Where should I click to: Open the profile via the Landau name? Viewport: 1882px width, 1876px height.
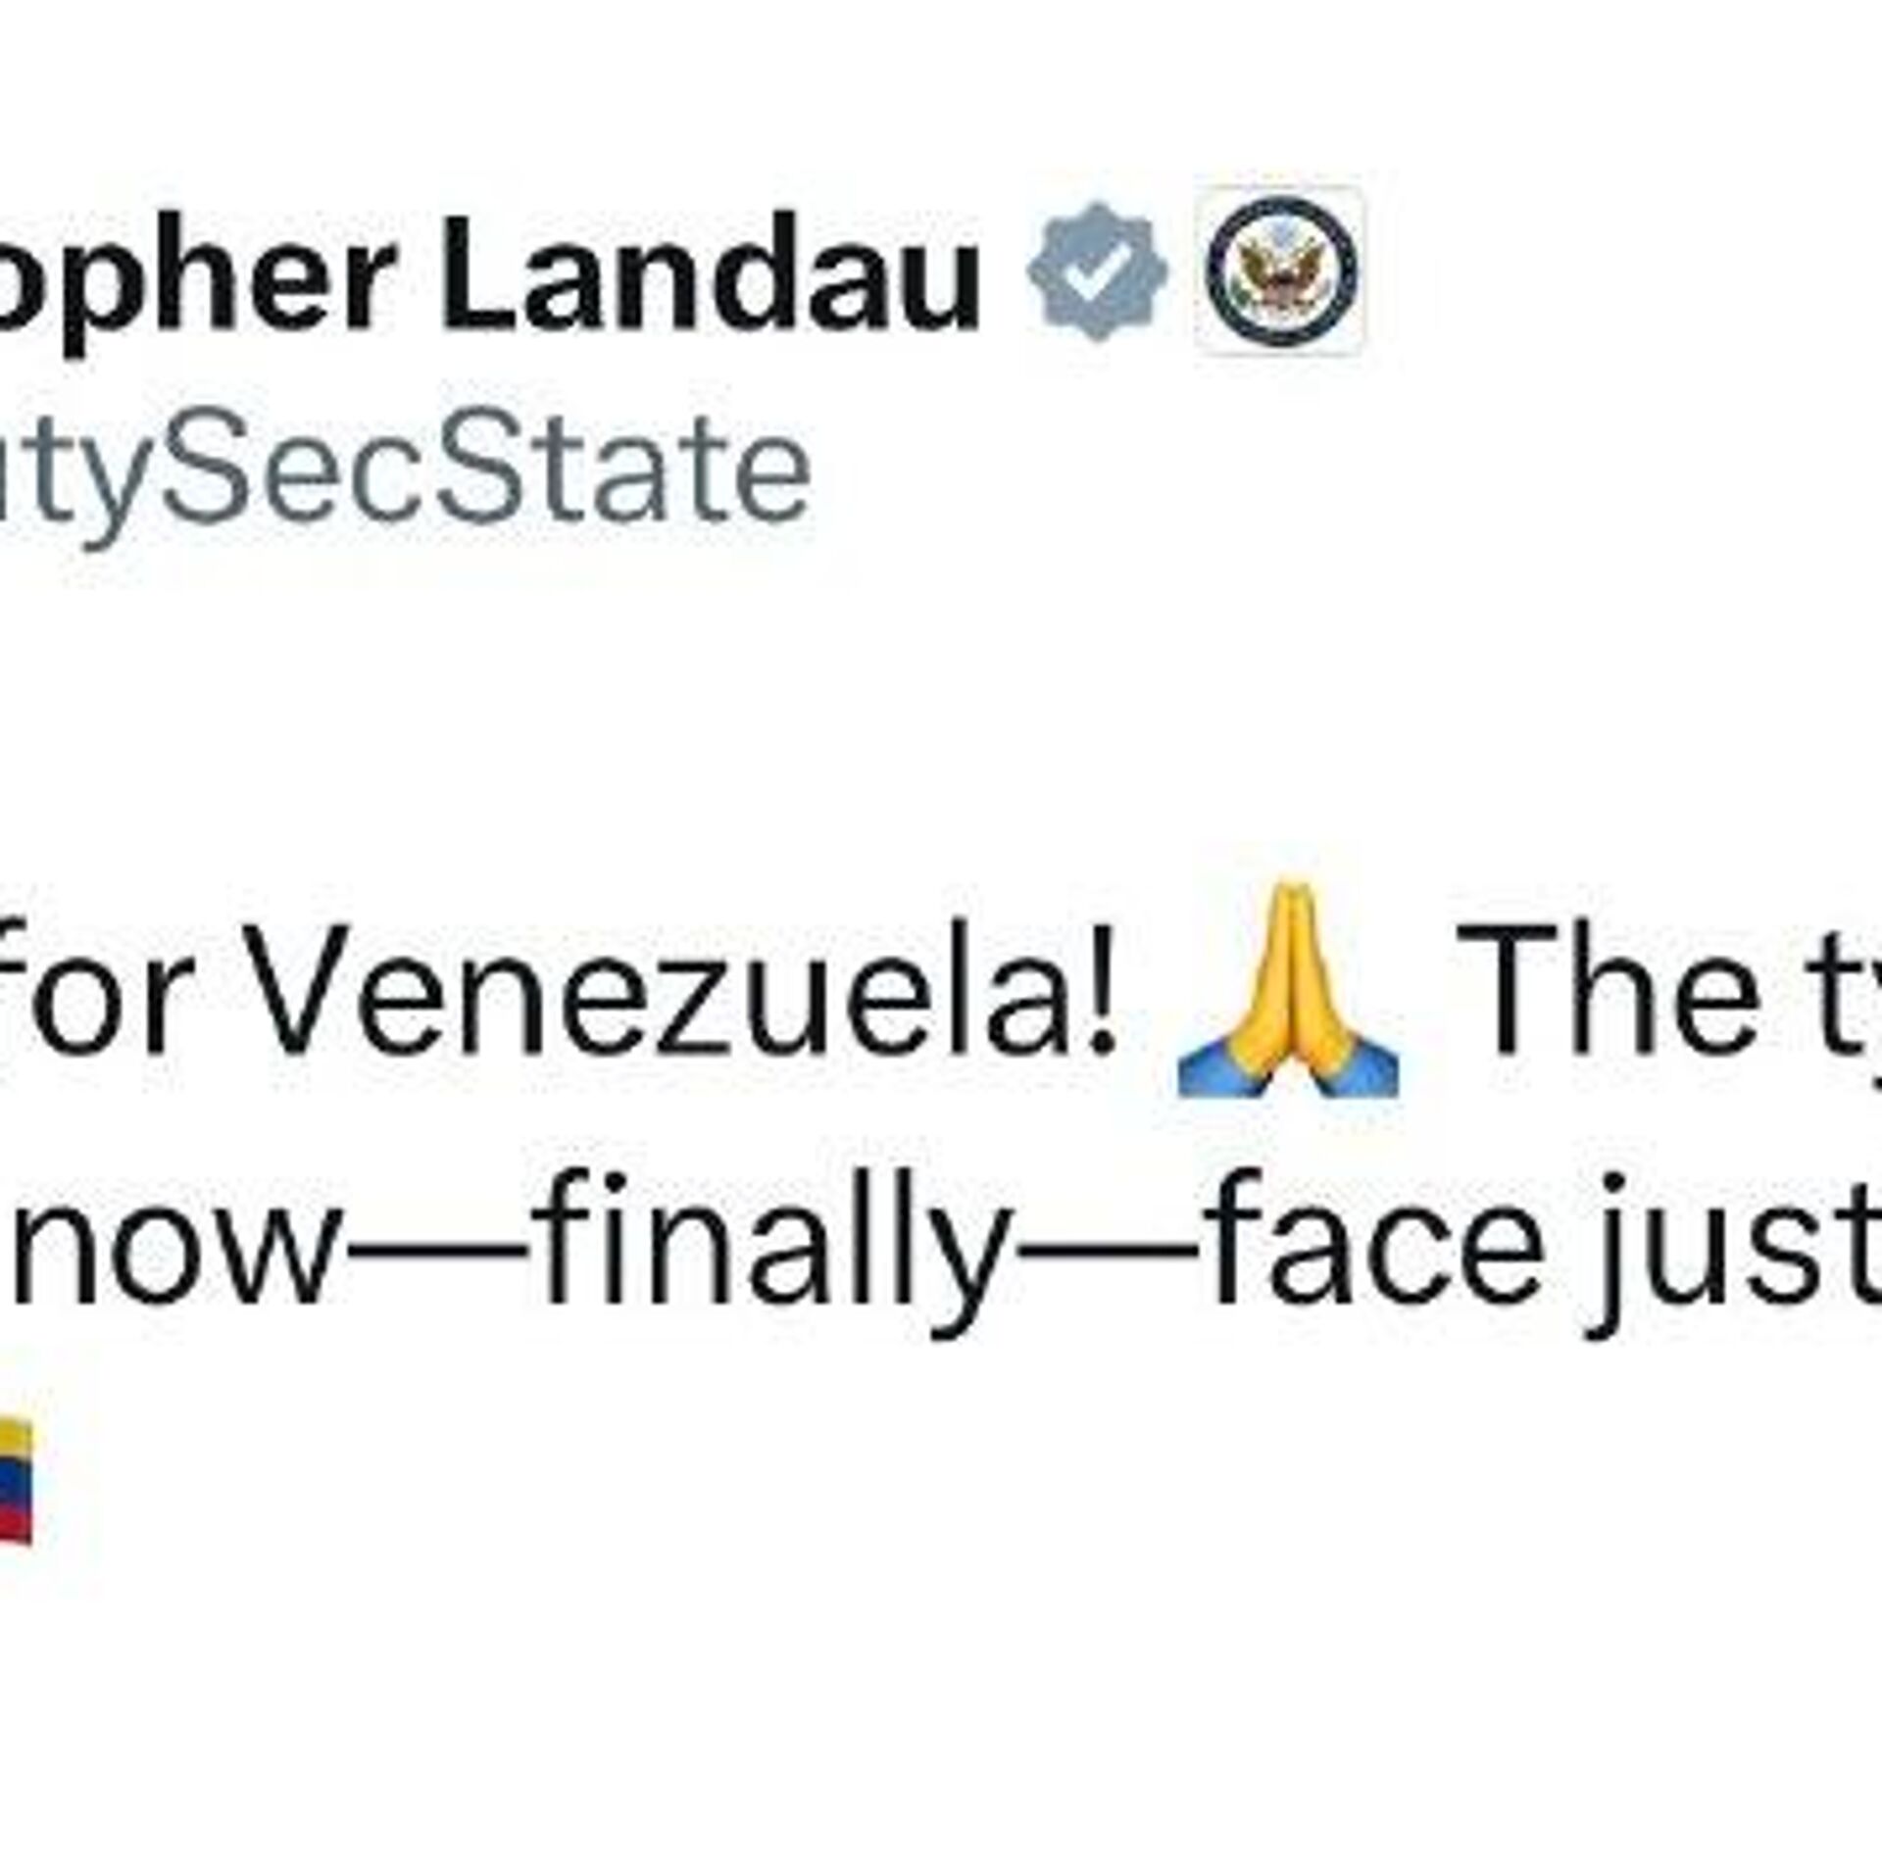pyautogui.click(x=713, y=272)
